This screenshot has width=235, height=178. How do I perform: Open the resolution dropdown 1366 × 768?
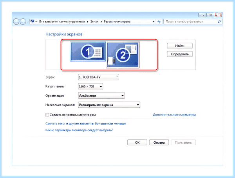[90, 86]
